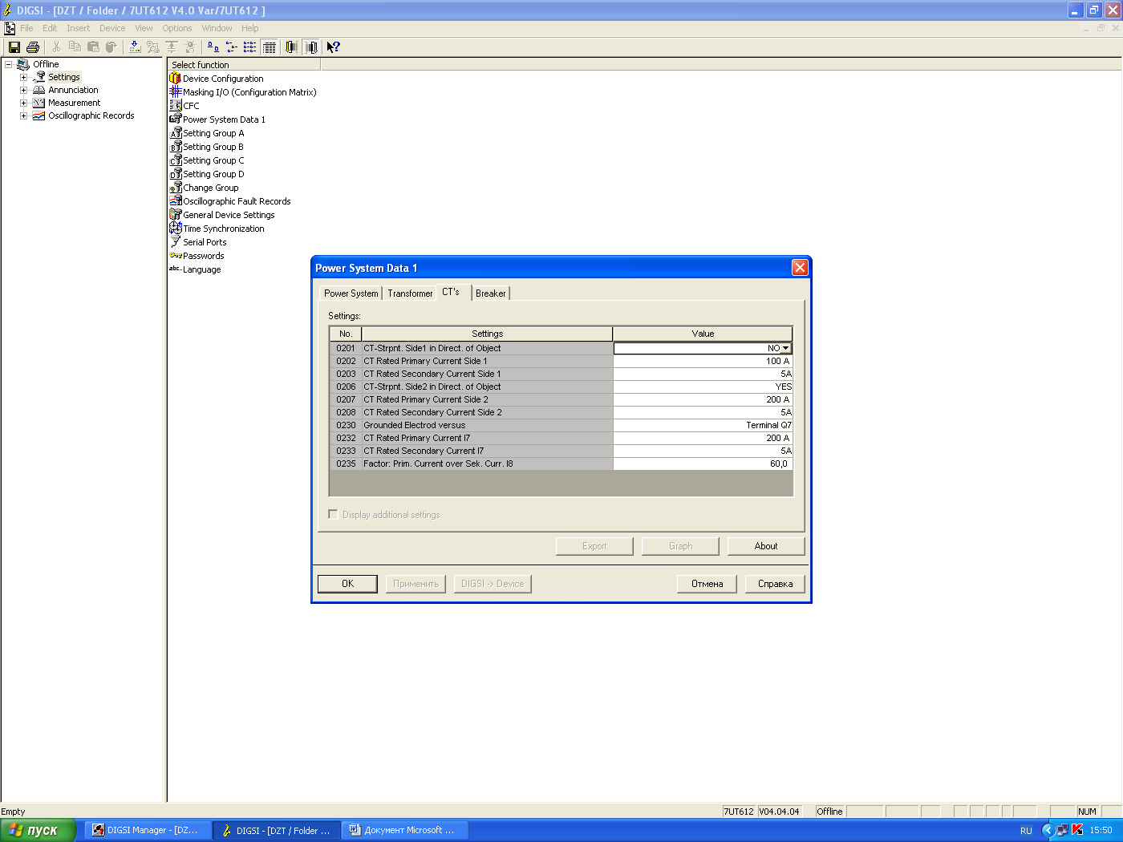Screen dimensions: 1123x842
Task: Click the Print toolbar icon
Action: (33, 47)
